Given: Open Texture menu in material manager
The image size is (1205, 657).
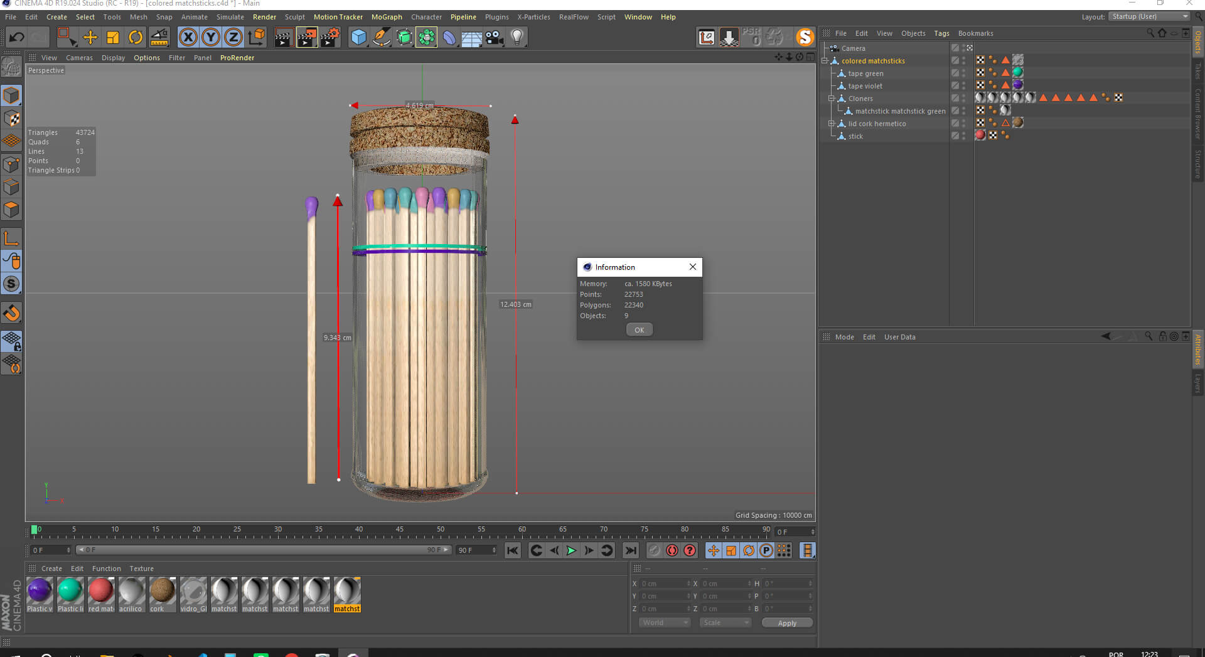Looking at the screenshot, I should click(x=141, y=569).
